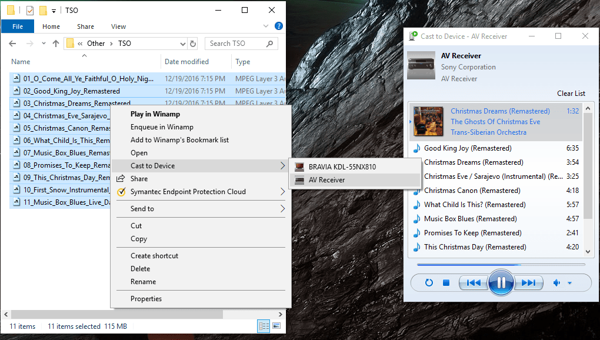
Task: Open recent locations dropdown arrow
Action: (44, 44)
